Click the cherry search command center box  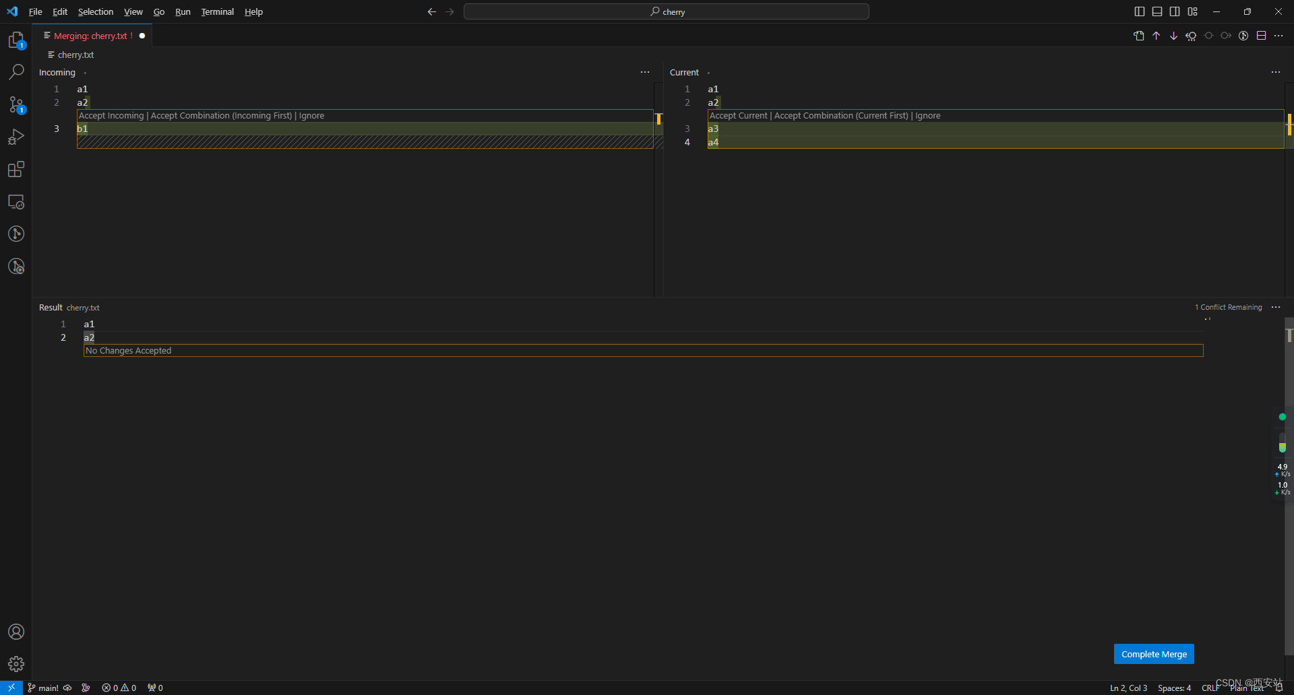click(667, 11)
